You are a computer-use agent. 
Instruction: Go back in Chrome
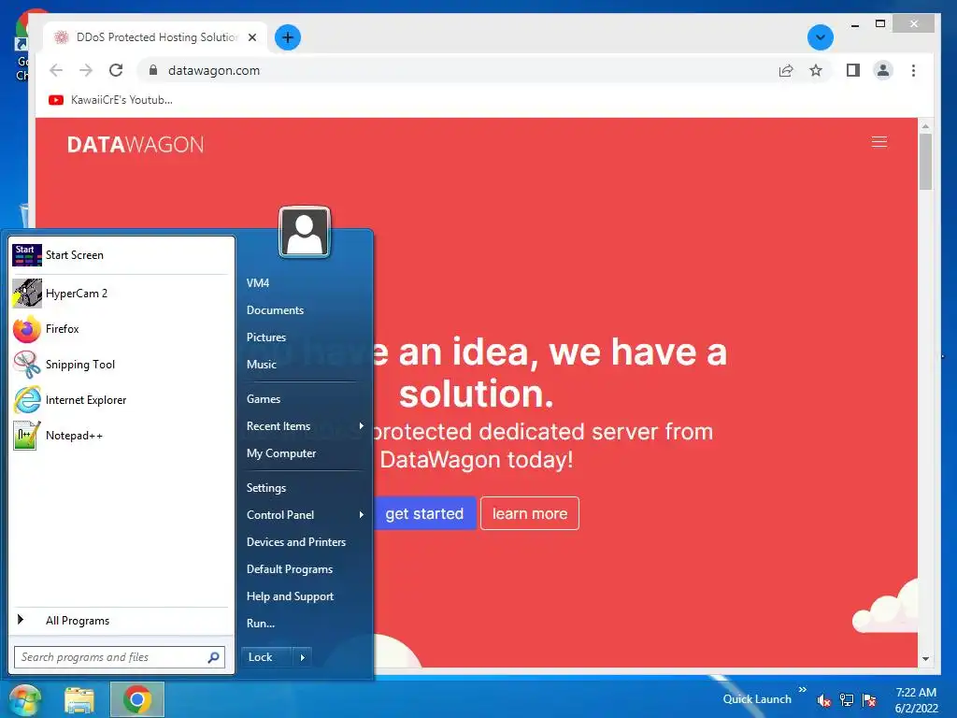click(x=56, y=70)
